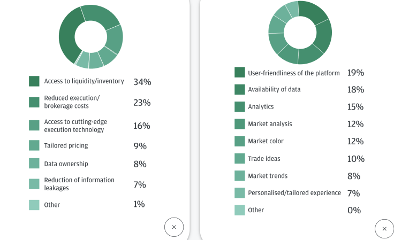Select the Availability of data swatch
The image size is (394, 240).
pos(240,89)
